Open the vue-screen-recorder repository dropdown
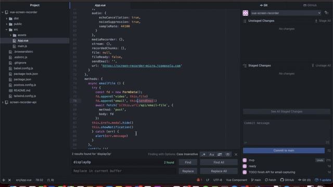333x187 pixels. 286,13
